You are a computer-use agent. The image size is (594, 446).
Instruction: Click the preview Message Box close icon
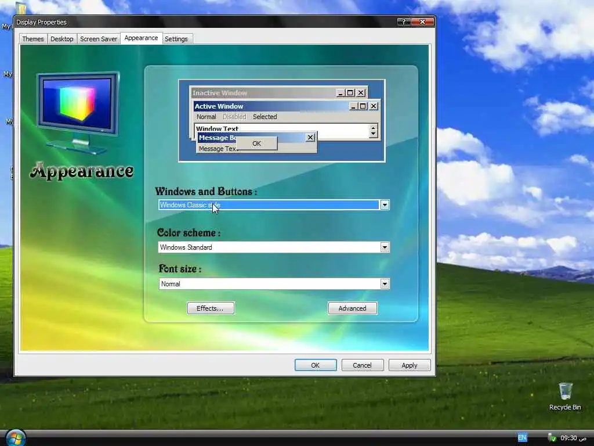pyautogui.click(x=310, y=137)
